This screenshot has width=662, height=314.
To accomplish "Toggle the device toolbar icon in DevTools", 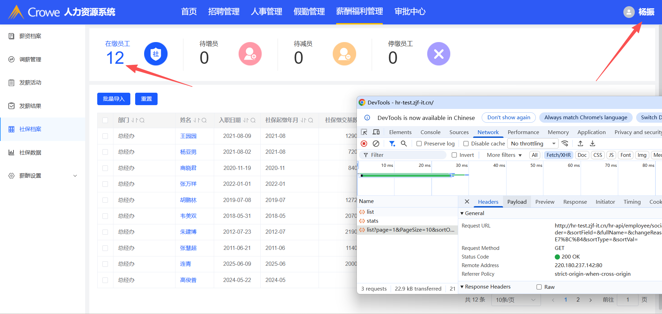I will pos(376,132).
